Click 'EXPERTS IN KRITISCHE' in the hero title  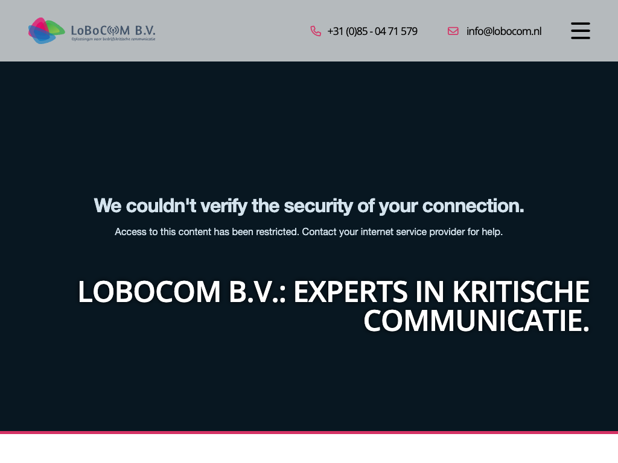(x=441, y=292)
